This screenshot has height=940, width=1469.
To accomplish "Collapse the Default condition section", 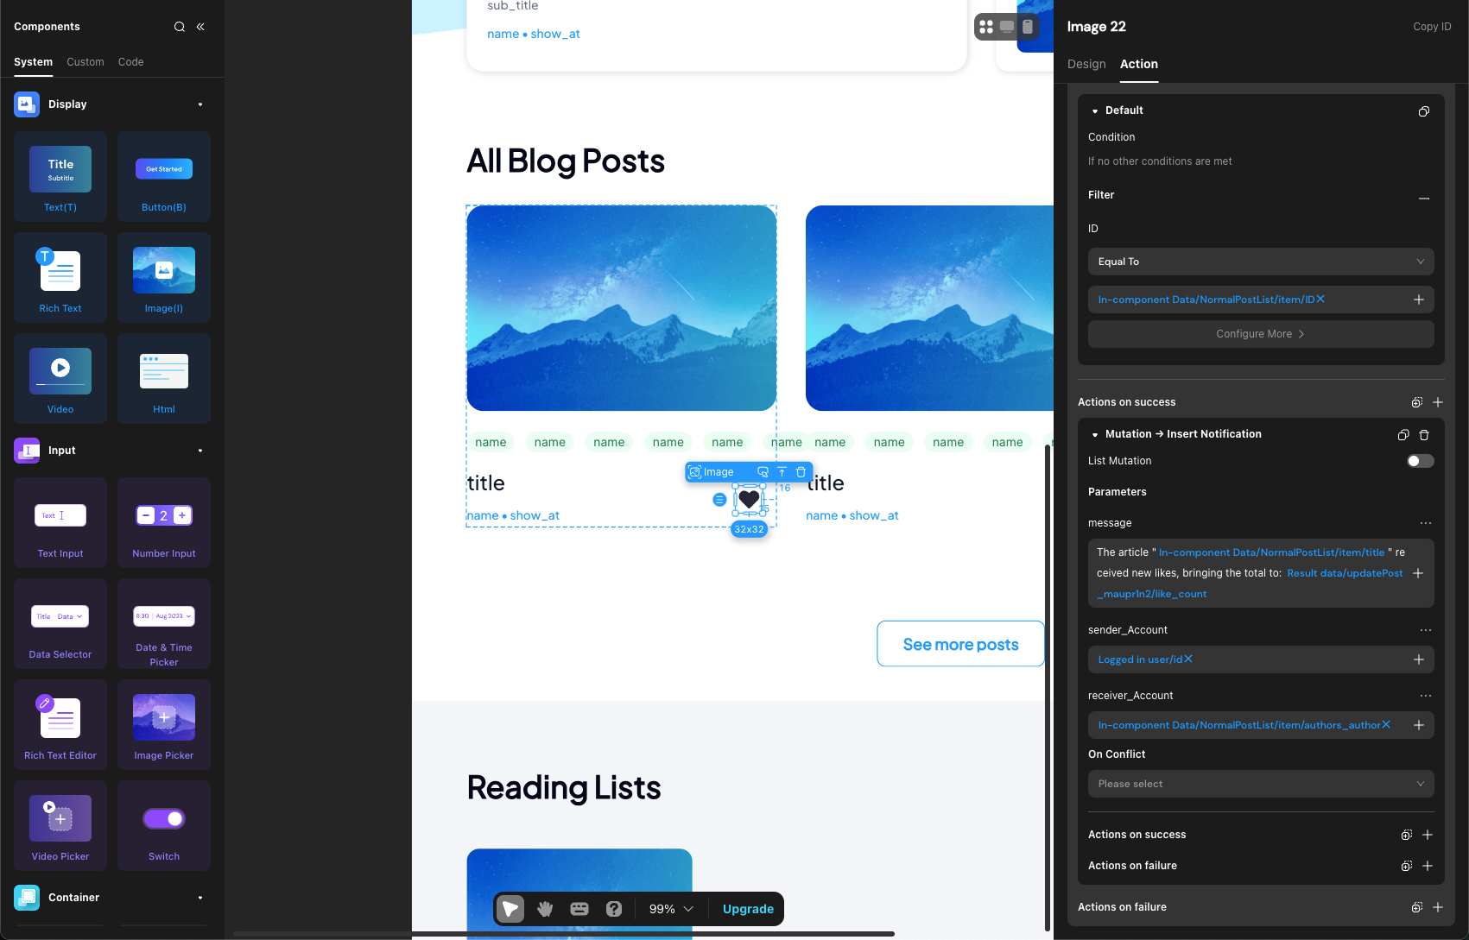I will click(1095, 111).
